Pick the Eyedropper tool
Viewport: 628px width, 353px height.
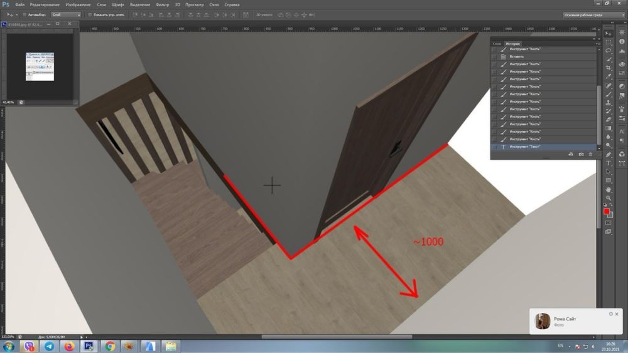(x=609, y=76)
